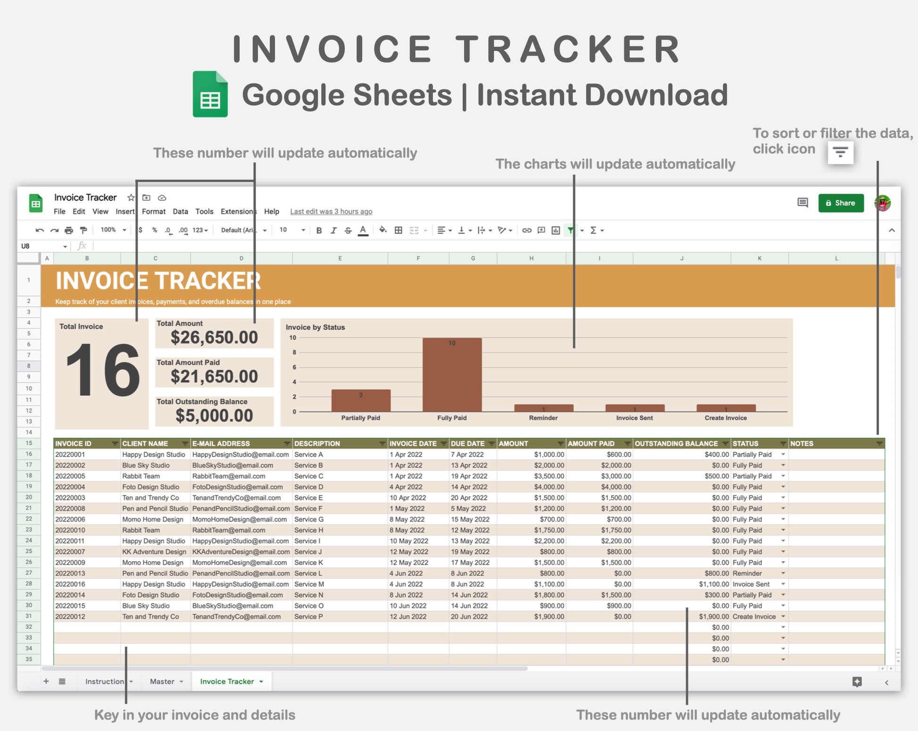Toggle bold formatting
Image resolution: width=918 pixels, height=731 pixels.
pyautogui.click(x=319, y=230)
